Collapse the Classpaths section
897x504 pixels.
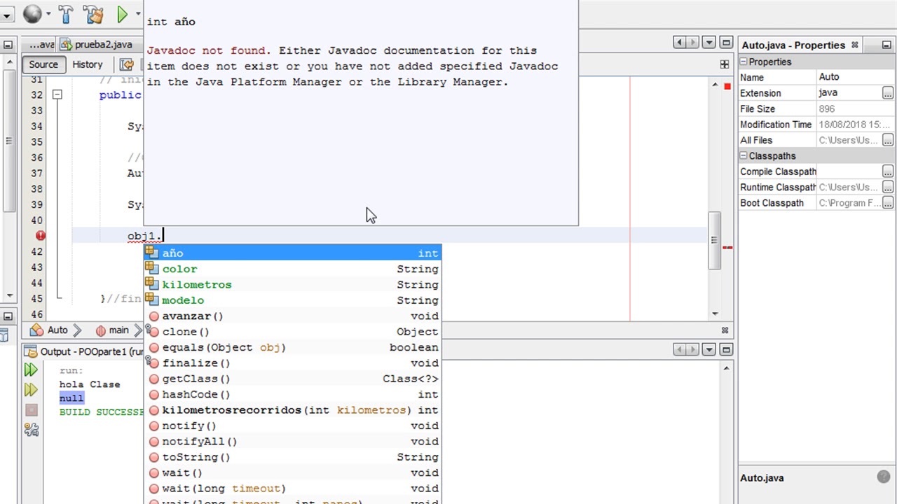click(x=744, y=156)
